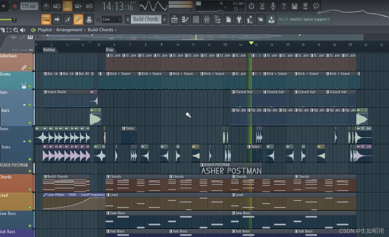389x237 pixels.
Task: Open the Build Chords pattern selector
Action: click(x=146, y=19)
